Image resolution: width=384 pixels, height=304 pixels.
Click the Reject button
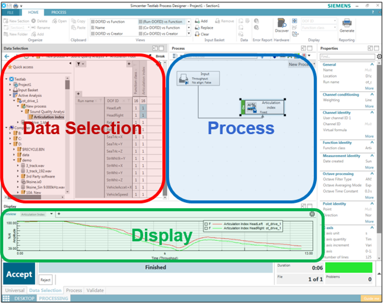pyautogui.click(x=46, y=280)
